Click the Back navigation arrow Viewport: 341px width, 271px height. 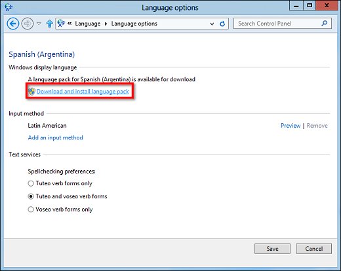(x=13, y=24)
